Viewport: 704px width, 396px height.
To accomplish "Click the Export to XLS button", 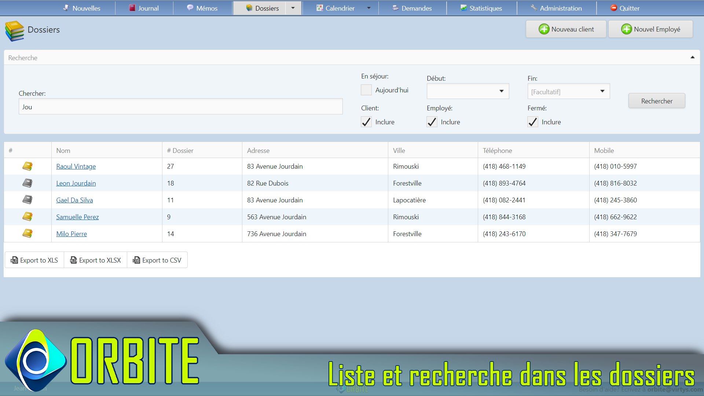I will [x=34, y=260].
